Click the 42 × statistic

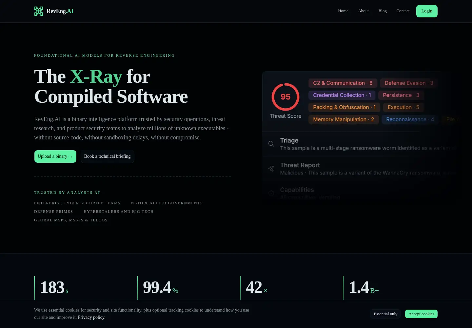pos(257,287)
